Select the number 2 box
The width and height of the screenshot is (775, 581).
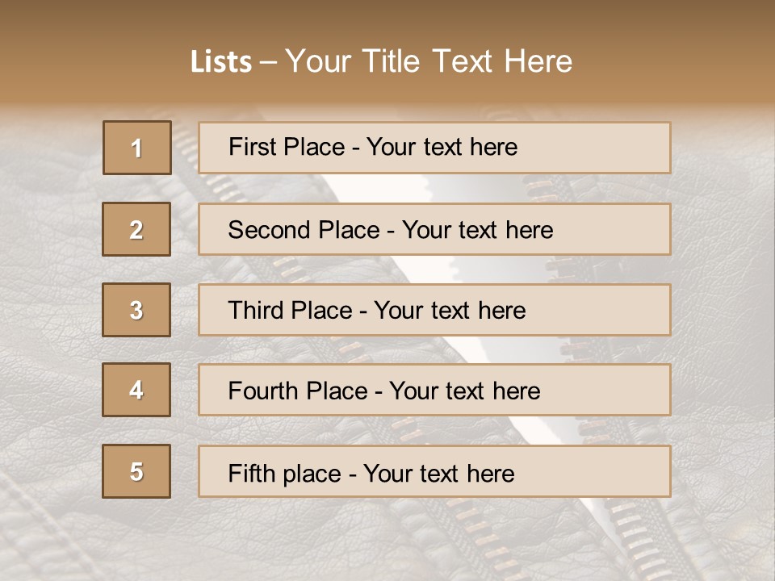pos(136,229)
